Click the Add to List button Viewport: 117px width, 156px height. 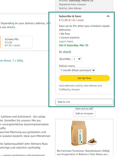point(84,102)
